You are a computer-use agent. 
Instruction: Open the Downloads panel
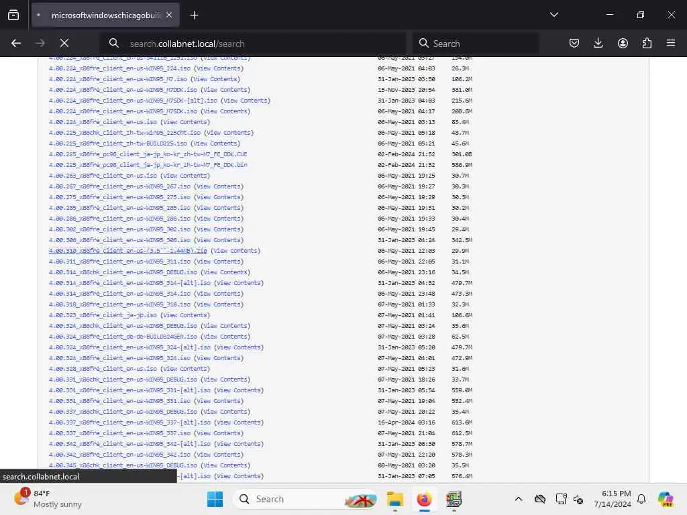point(598,43)
